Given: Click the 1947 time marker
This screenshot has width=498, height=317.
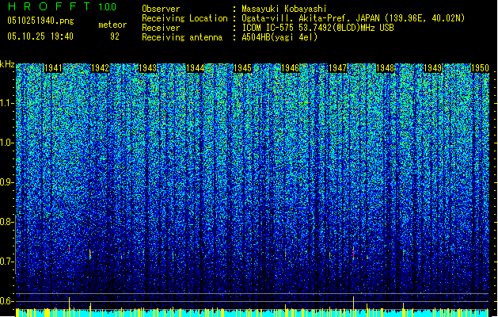Looking at the screenshot, I should click(x=337, y=68).
